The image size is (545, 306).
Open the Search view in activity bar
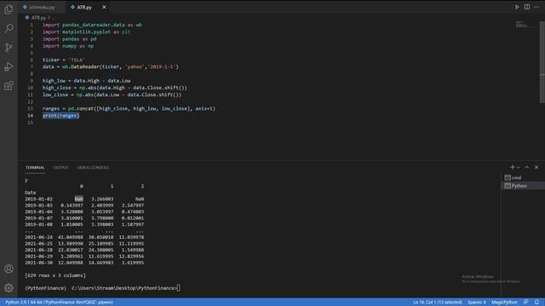pos(9,28)
